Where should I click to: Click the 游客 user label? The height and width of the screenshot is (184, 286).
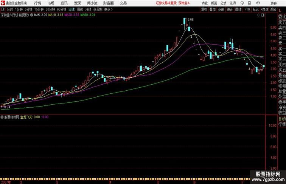tap(274, 3)
